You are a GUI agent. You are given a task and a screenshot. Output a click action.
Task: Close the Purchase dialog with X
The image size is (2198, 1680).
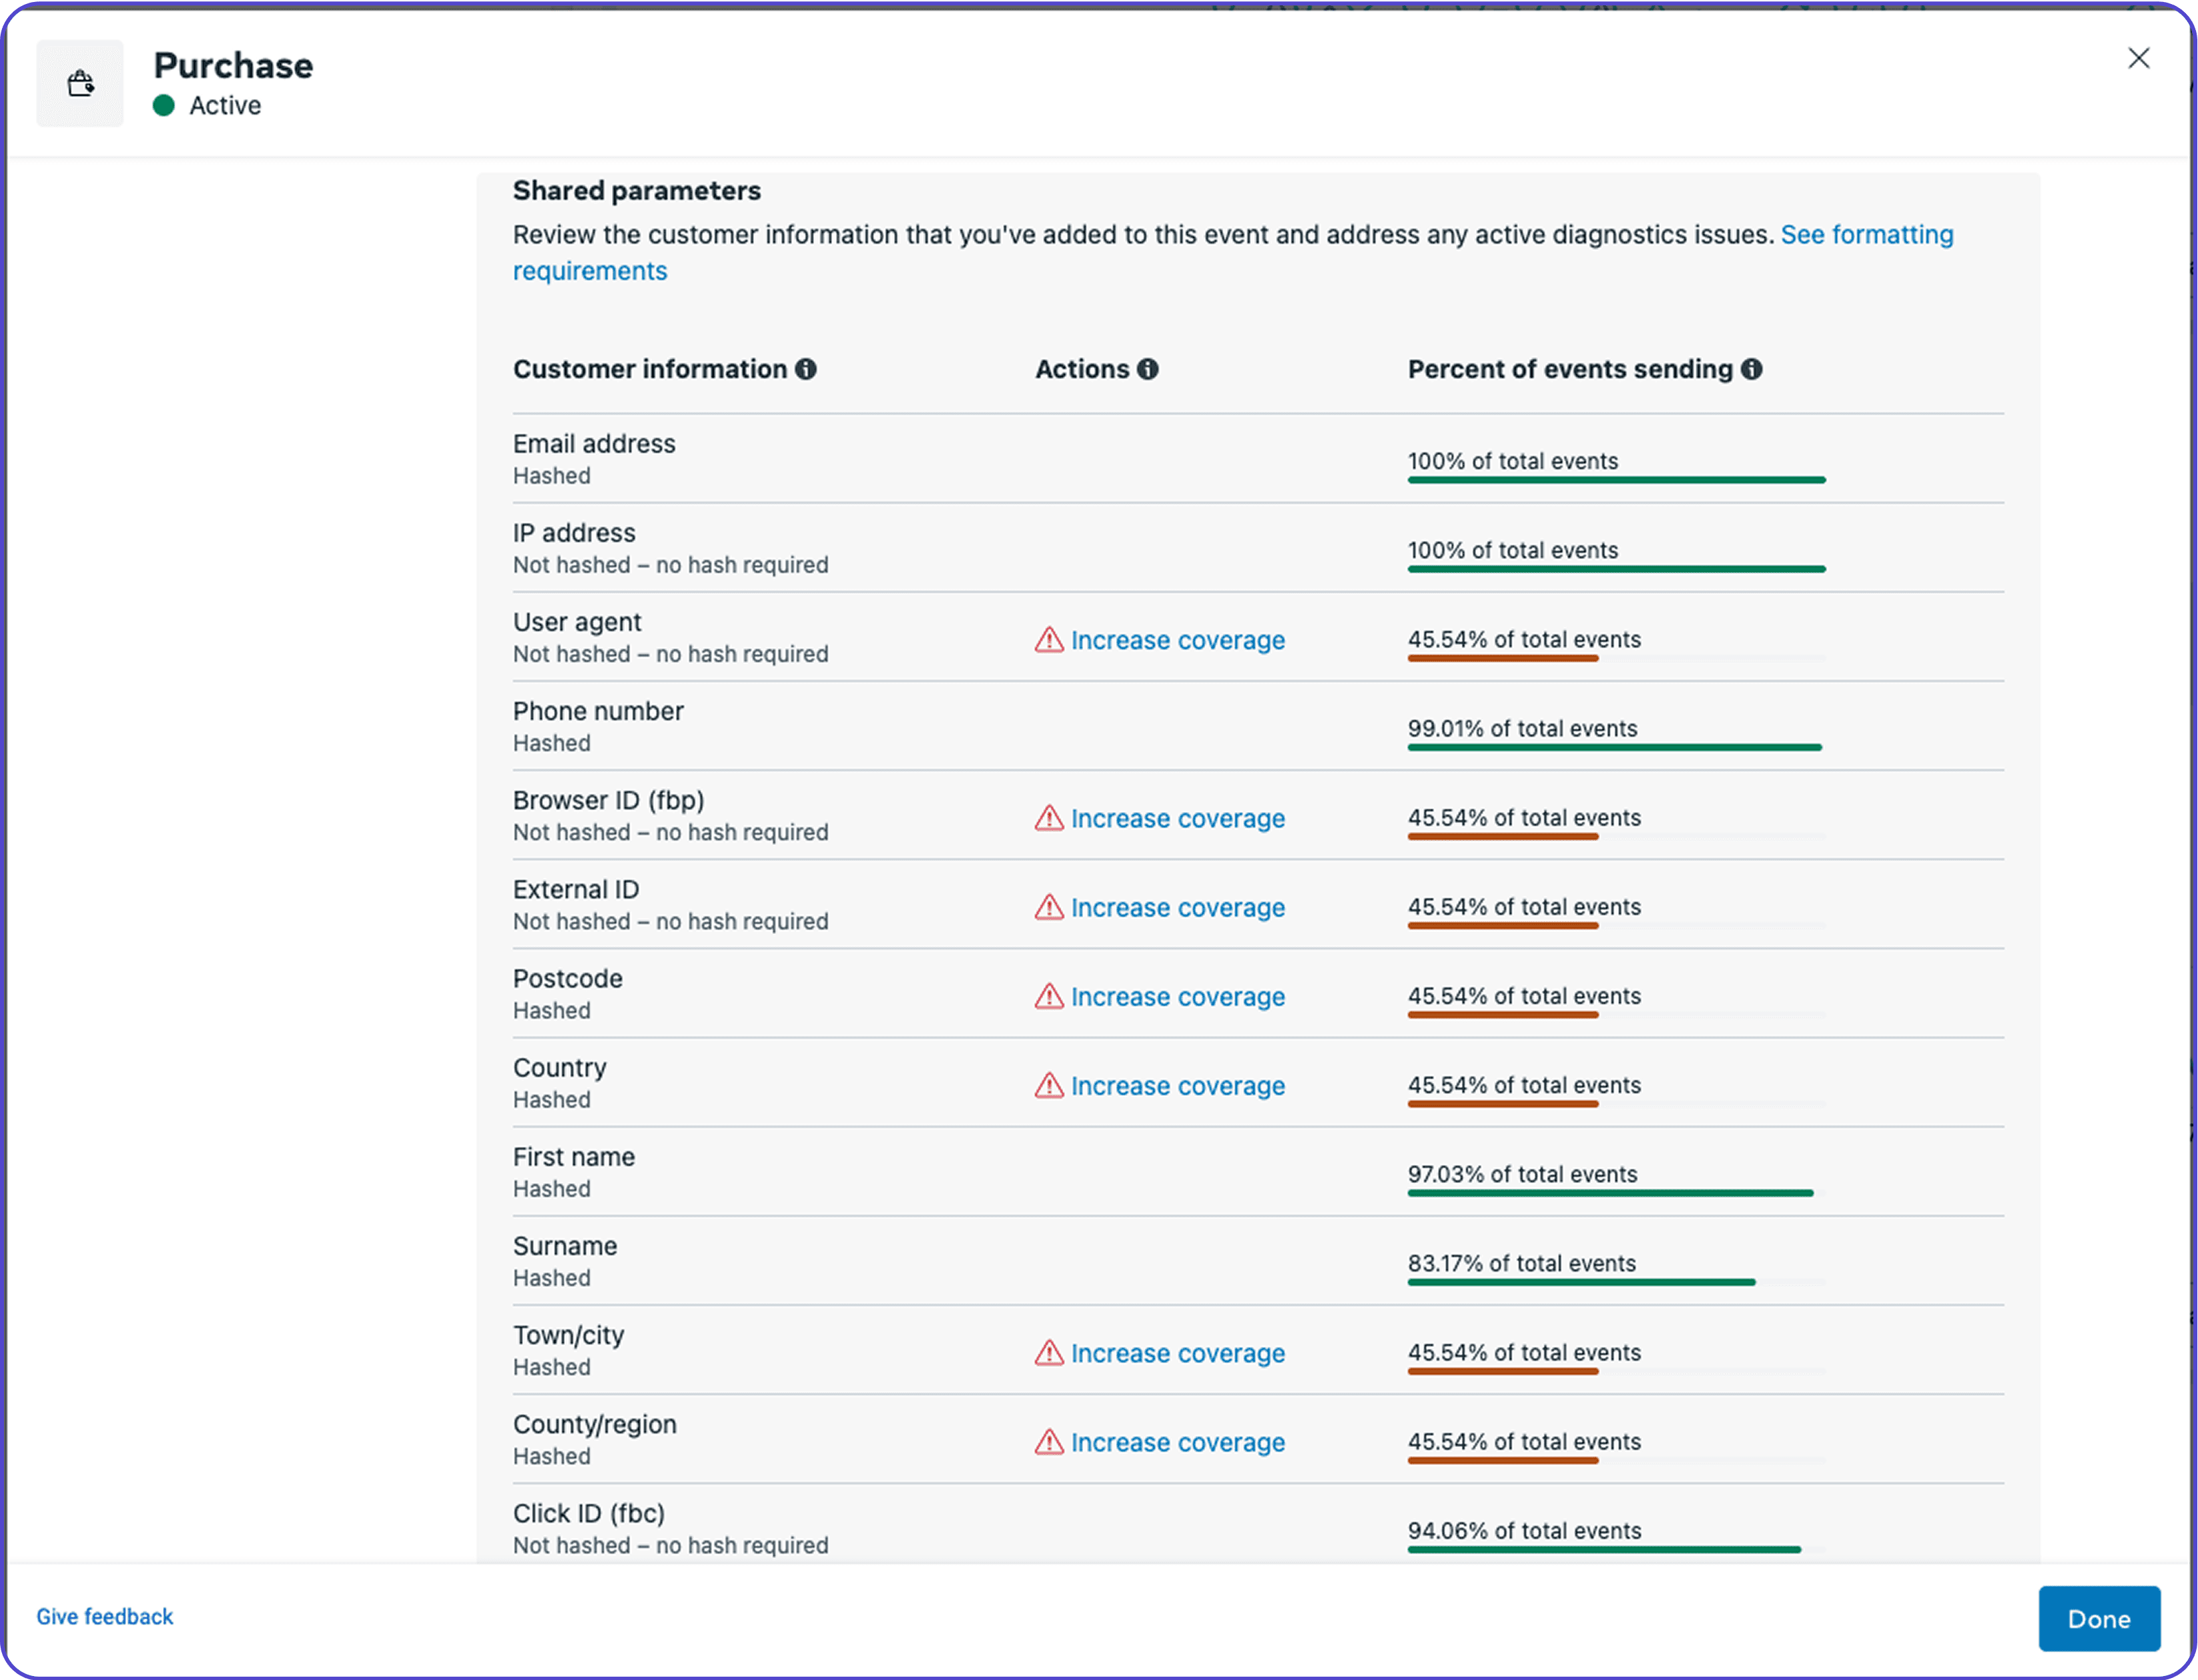tap(2138, 58)
